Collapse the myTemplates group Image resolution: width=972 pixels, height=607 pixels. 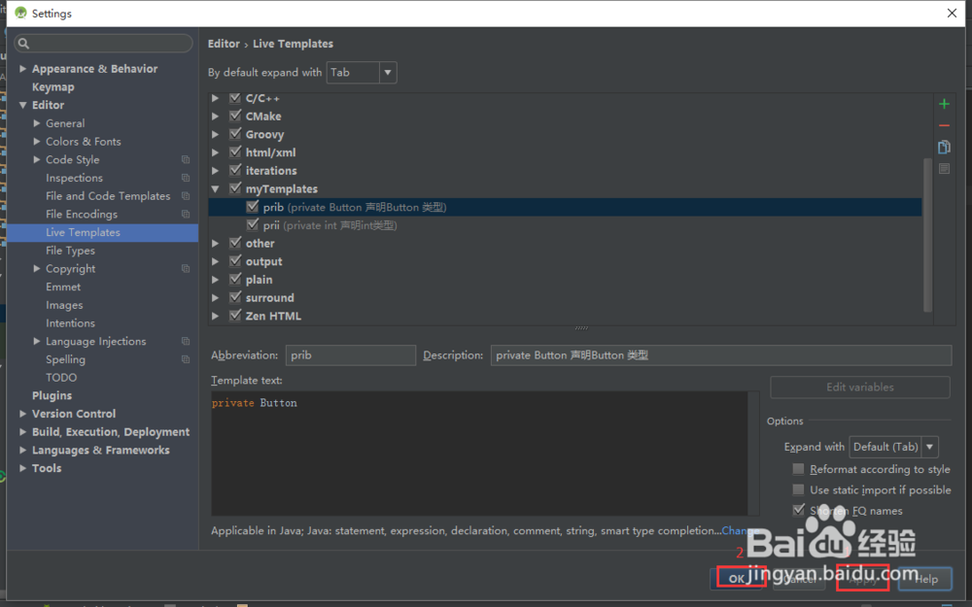215,188
